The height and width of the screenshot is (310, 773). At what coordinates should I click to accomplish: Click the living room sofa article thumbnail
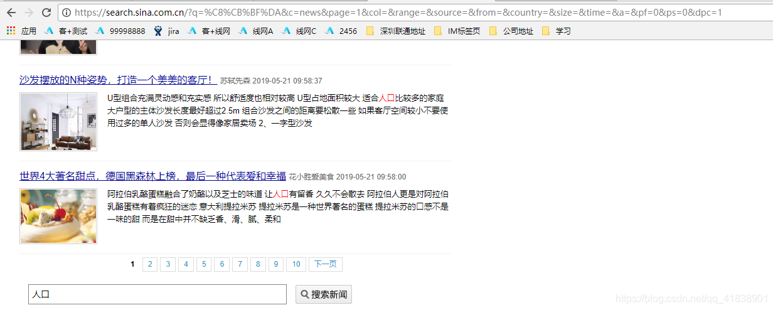point(58,122)
